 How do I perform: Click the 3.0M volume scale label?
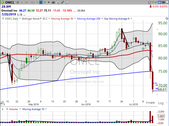161,112
